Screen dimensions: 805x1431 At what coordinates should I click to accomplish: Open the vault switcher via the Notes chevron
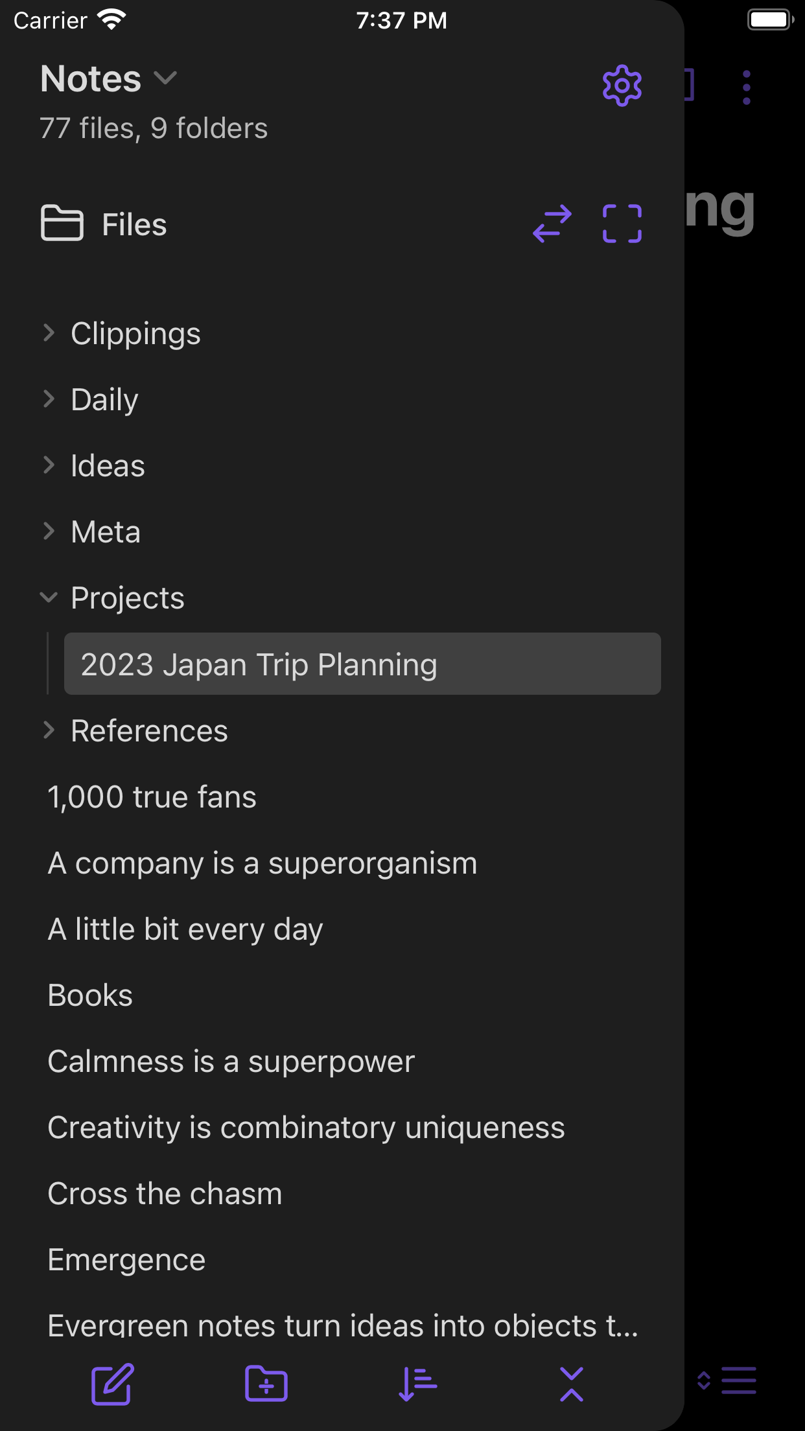(x=165, y=79)
